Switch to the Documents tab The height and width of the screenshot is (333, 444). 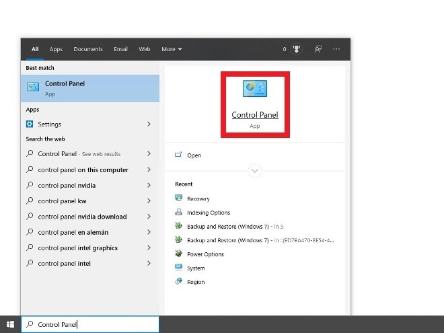[x=88, y=49]
